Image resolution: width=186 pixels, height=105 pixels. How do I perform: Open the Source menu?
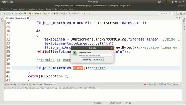click(x=14, y=9)
